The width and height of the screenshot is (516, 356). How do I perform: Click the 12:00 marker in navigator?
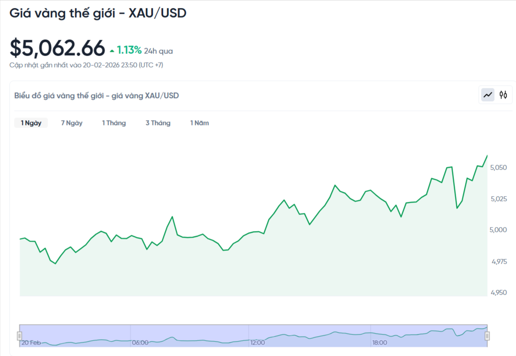258,342
